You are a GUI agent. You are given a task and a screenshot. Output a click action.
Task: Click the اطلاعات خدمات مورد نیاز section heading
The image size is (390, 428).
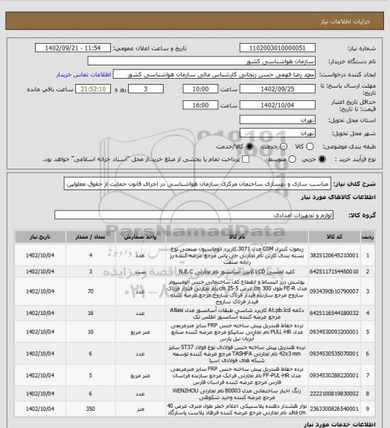click(340, 424)
